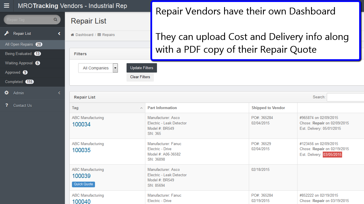
Task: Open the hamburger menu icon
Action: (6, 6)
